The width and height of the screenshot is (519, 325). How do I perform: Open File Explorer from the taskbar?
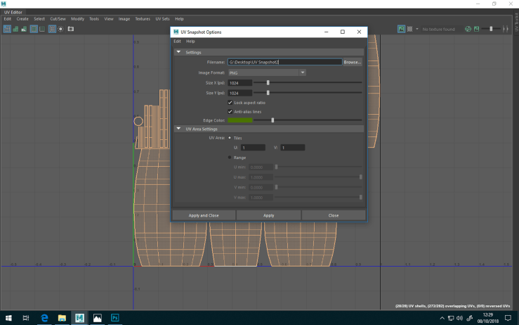[x=62, y=318]
